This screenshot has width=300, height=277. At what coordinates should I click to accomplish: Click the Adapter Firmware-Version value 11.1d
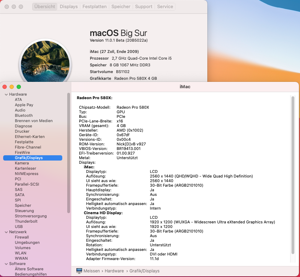pos(154,259)
